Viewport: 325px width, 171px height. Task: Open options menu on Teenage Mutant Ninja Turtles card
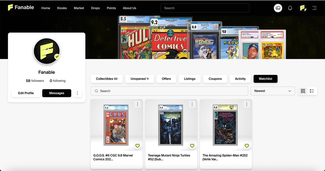pyautogui.click(x=192, y=104)
